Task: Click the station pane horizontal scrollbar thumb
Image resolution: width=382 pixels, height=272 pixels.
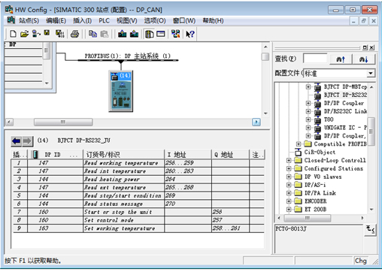Action: click(63, 122)
